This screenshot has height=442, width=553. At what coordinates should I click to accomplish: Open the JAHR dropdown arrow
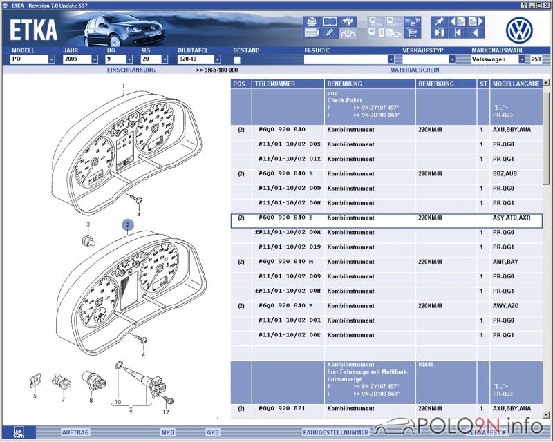95,59
